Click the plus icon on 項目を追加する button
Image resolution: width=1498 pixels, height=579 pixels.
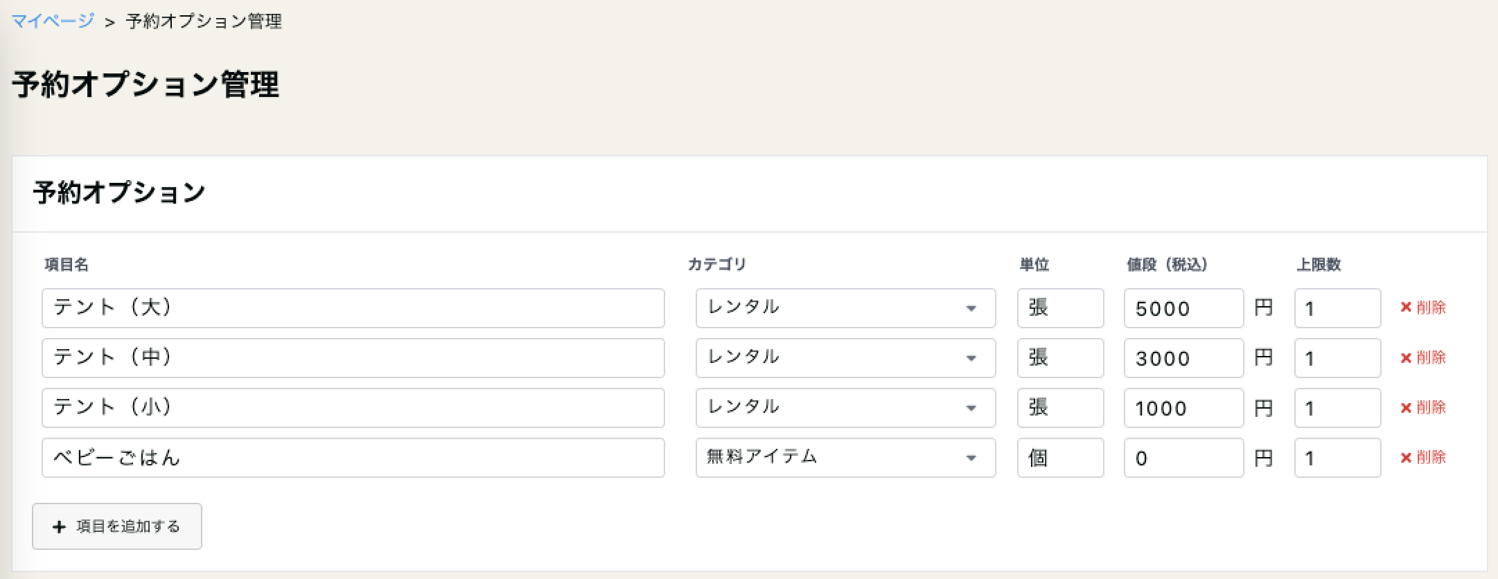(x=58, y=526)
